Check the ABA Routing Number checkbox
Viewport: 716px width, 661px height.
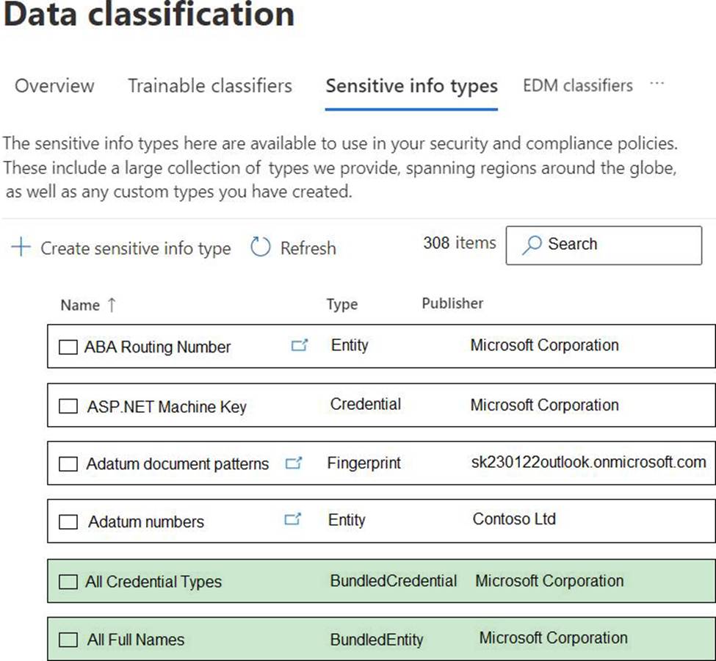pos(68,347)
